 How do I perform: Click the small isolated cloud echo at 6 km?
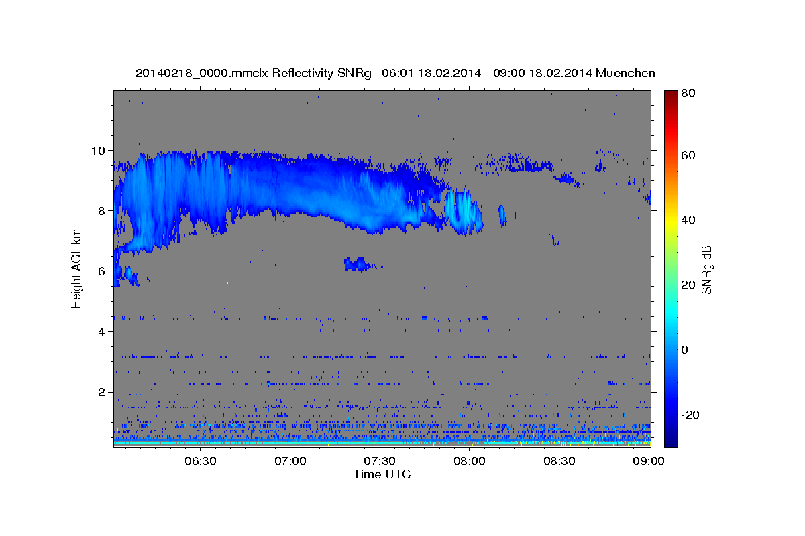(x=357, y=265)
